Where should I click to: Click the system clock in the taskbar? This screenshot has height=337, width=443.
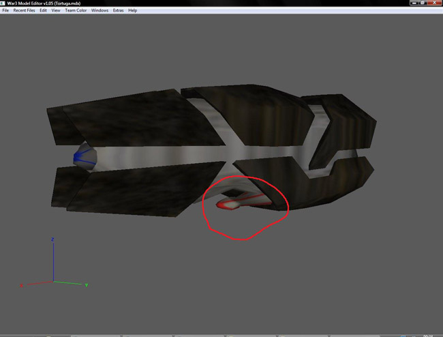click(428, 336)
